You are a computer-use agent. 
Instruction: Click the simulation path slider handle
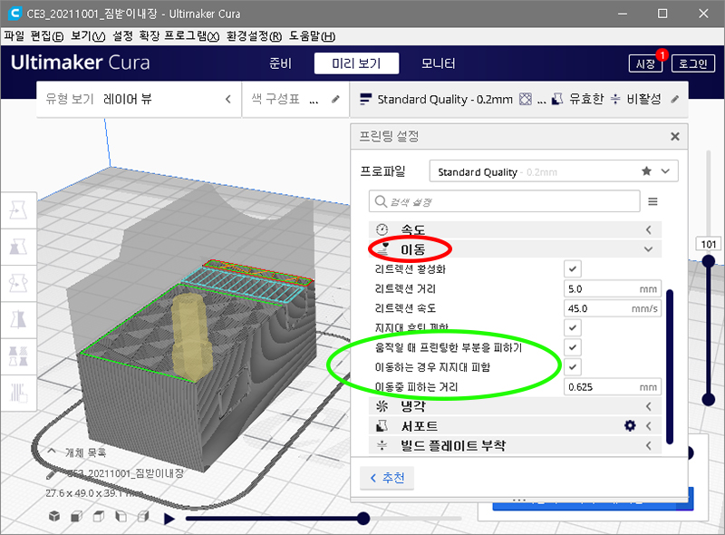(x=363, y=519)
